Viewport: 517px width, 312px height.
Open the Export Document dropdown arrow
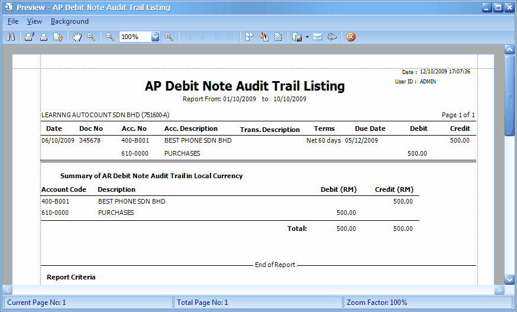[x=307, y=37]
